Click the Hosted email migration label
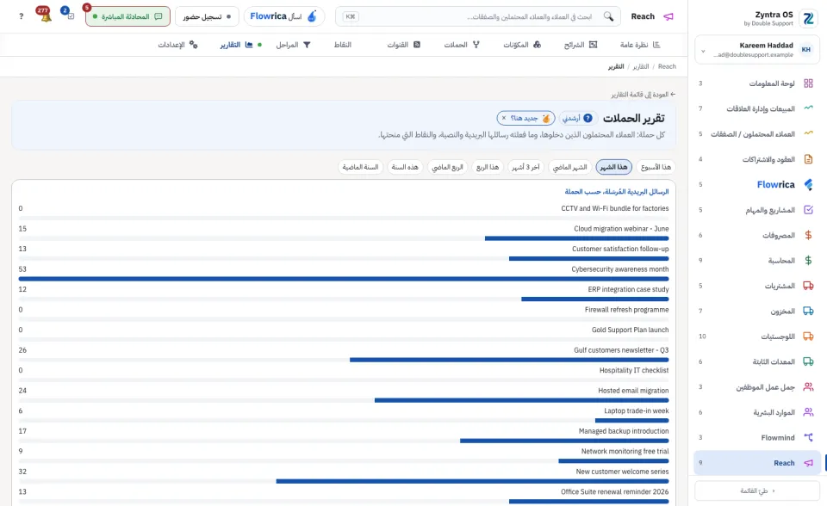Viewport: 827px width, 506px height. (x=633, y=391)
